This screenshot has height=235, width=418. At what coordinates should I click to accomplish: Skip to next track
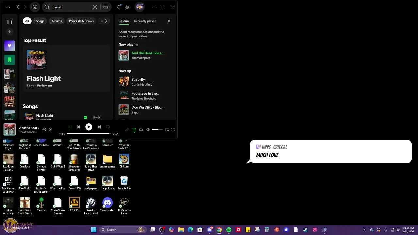click(99, 127)
